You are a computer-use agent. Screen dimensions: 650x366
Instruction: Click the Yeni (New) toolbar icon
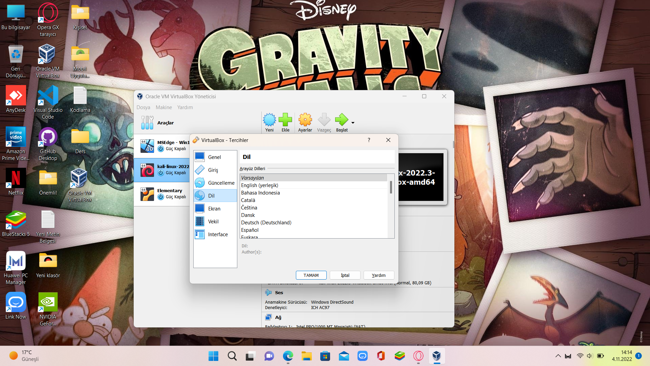pos(269,120)
